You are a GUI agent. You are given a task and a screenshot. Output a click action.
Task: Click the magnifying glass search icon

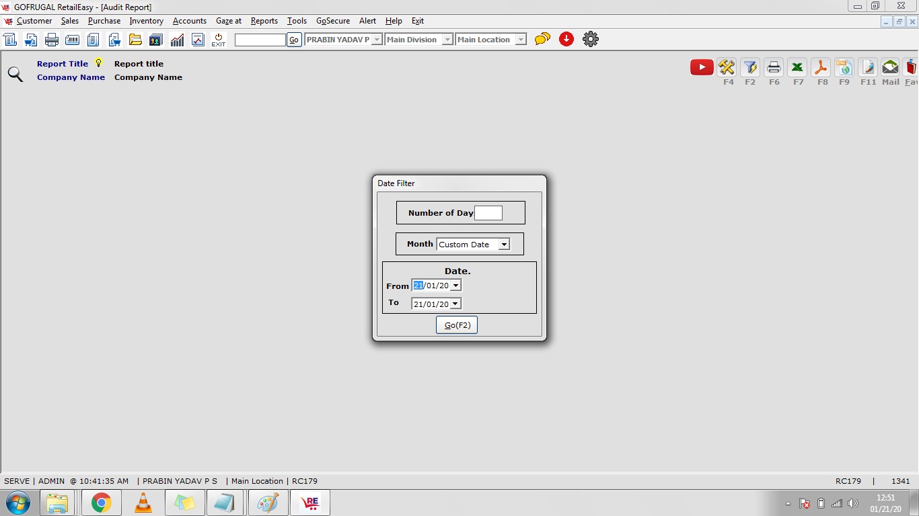15,74
